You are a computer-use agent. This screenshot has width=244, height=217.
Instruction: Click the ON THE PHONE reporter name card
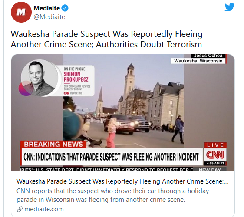point(76,81)
